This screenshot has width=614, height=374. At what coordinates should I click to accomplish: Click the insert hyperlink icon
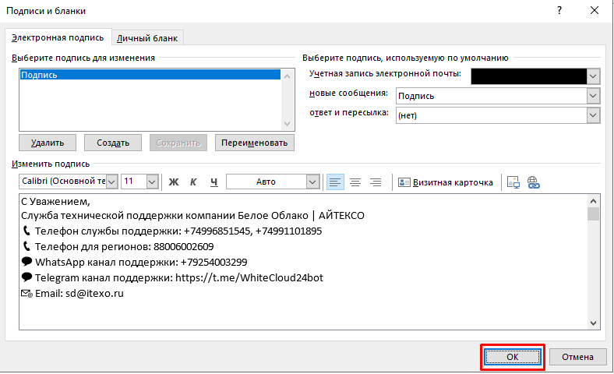pyautogui.click(x=533, y=182)
